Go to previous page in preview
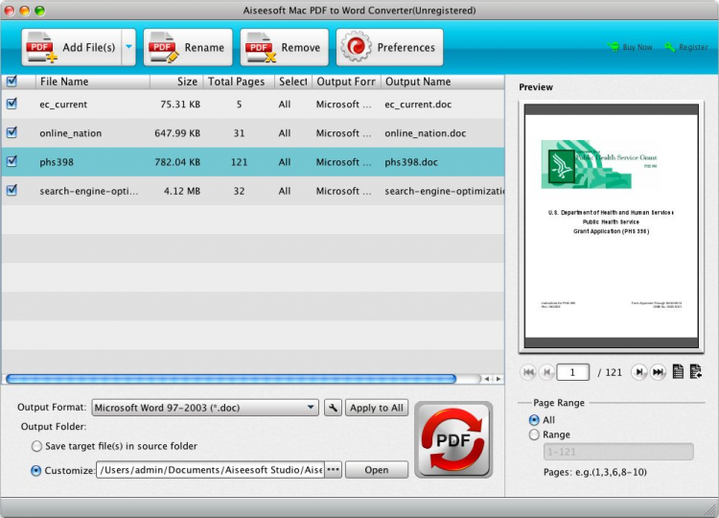This screenshot has width=719, height=518. coord(546,372)
